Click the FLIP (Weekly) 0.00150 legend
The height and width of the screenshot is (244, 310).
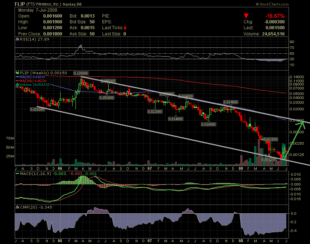point(43,73)
